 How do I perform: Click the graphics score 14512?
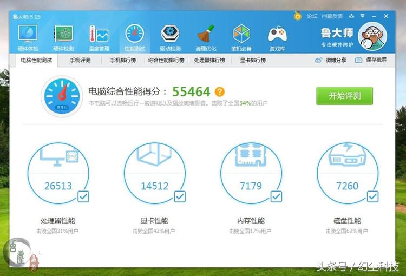click(x=155, y=186)
